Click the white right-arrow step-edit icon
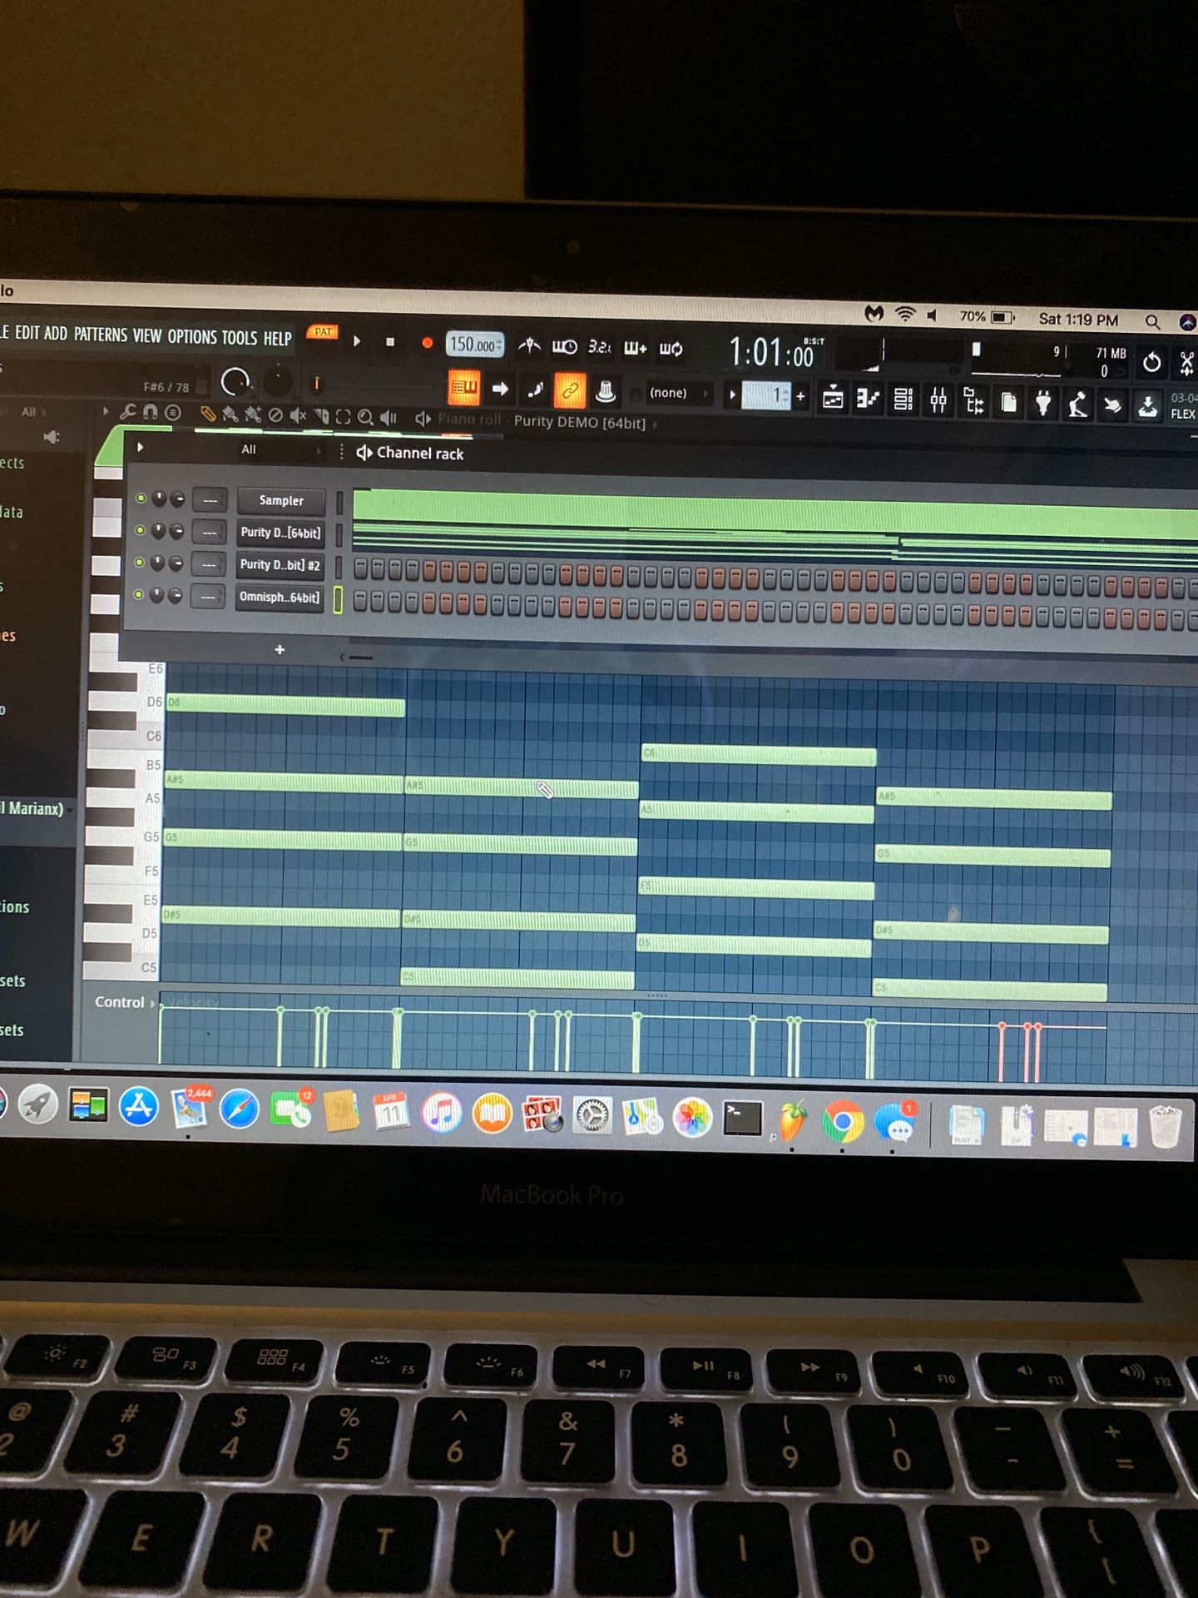This screenshot has width=1198, height=1598. [x=500, y=389]
